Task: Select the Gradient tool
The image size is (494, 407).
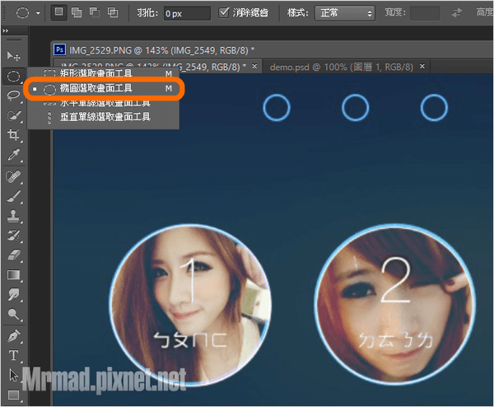Action: click(x=14, y=274)
